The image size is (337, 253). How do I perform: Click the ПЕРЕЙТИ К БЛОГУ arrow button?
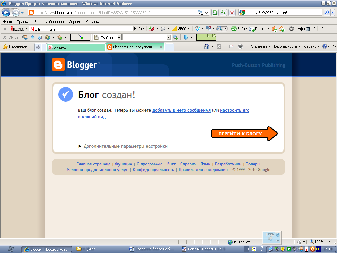point(244,134)
